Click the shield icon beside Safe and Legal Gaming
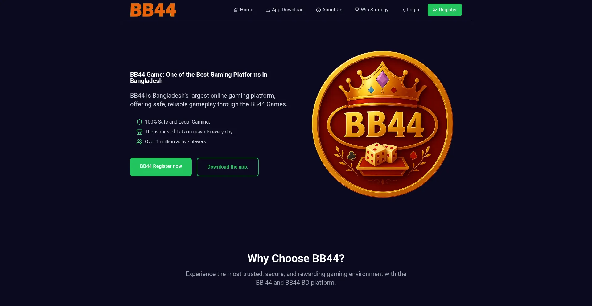The image size is (592, 306). click(x=139, y=122)
